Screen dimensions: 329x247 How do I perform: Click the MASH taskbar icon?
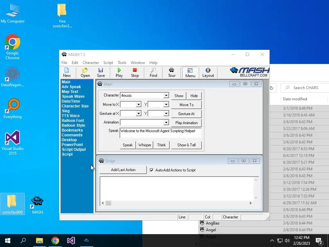pyautogui.click(x=87, y=241)
